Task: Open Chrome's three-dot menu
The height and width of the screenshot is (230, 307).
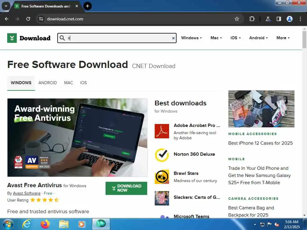Action: tap(300, 19)
